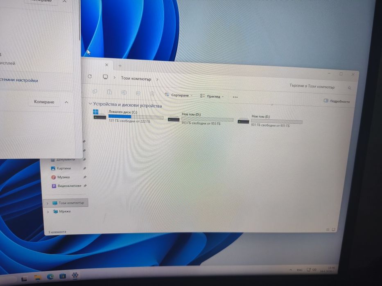The width and height of the screenshot is (382, 286).
Task: Click the monitor icon in the address bar
Action: (105, 77)
